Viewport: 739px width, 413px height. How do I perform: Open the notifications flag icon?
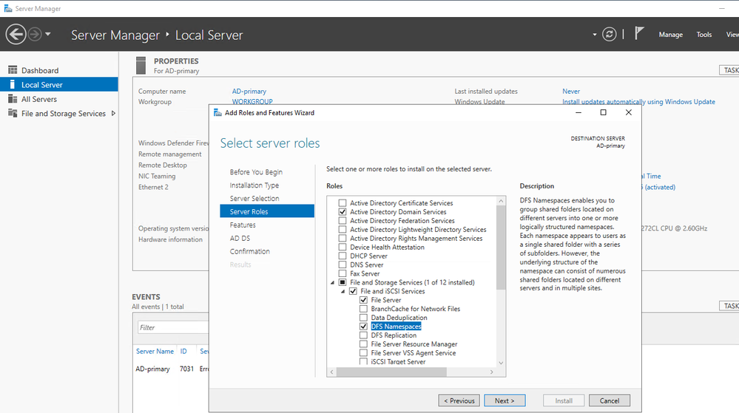639,33
